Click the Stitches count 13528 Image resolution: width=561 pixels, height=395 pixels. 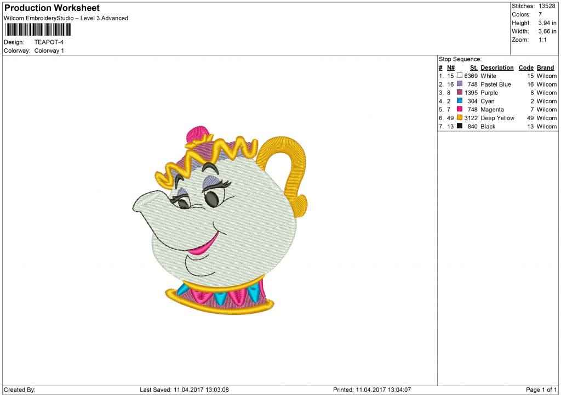(x=548, y=7)
